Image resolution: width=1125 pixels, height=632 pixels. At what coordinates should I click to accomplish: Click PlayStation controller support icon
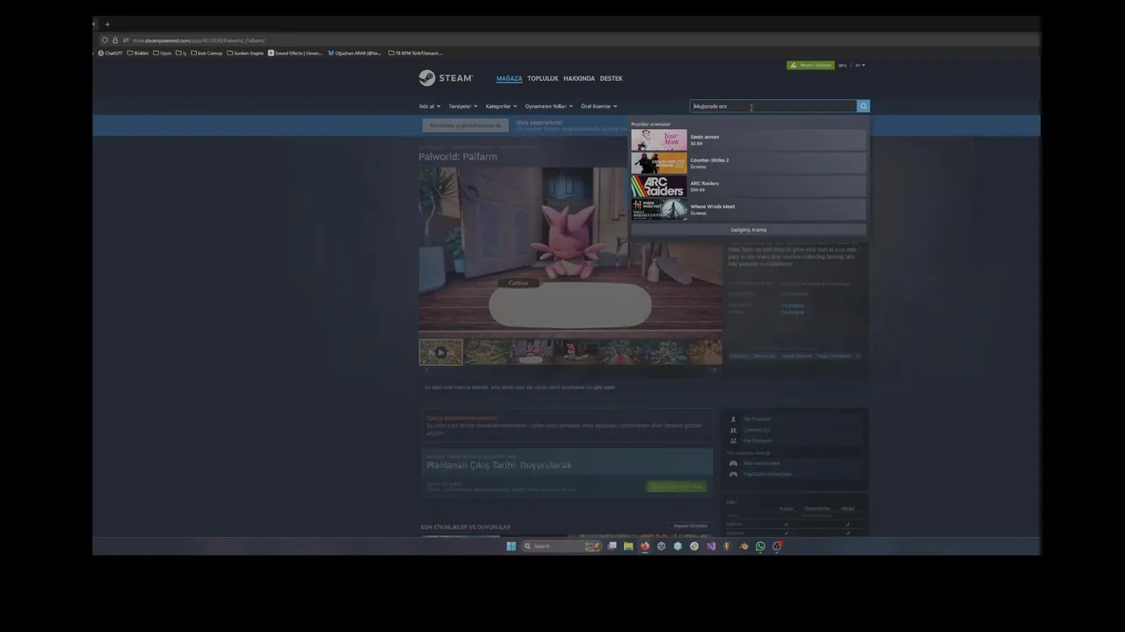tap(733, 474)
